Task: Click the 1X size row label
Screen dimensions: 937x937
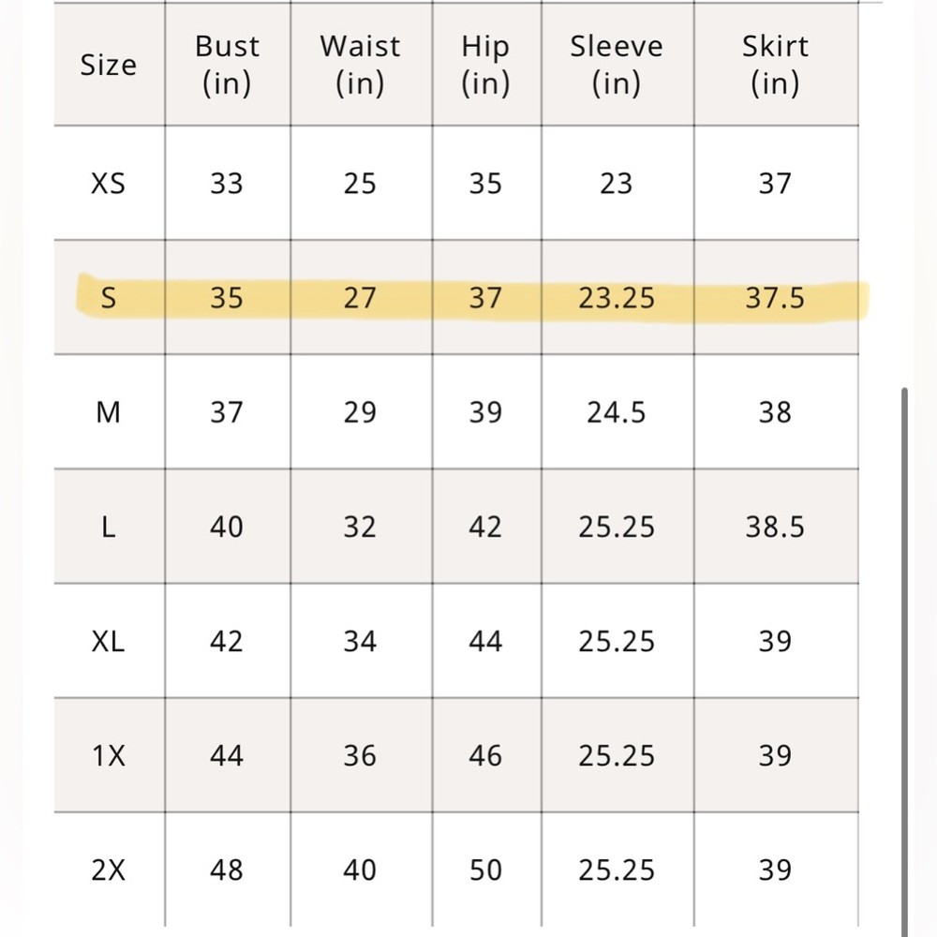Action: (x=108, y=755)
